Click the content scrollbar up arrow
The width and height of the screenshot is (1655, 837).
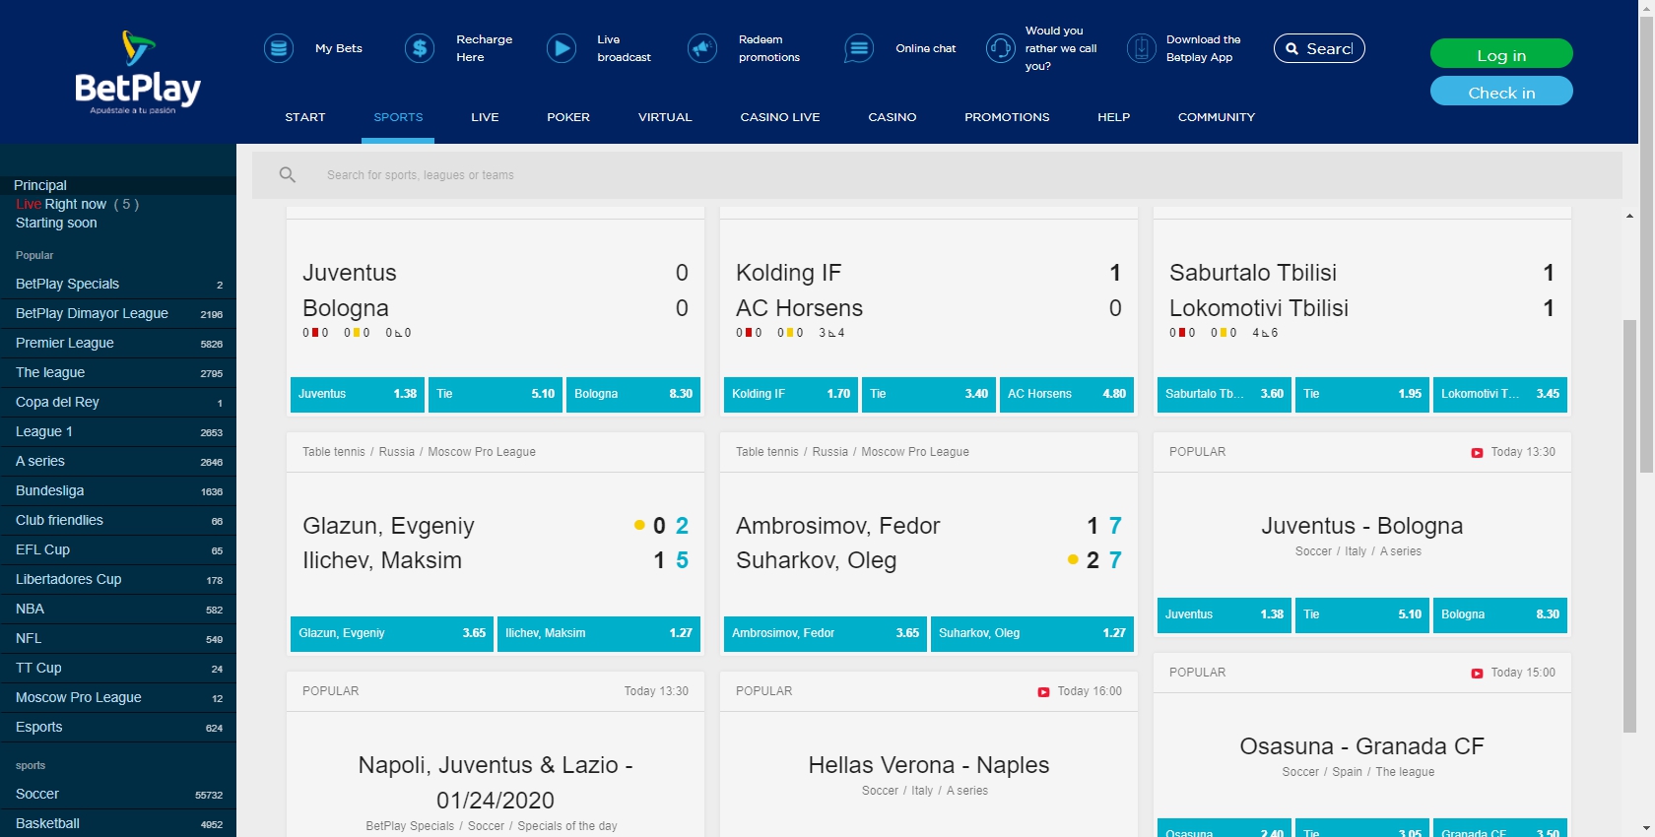1630,216
